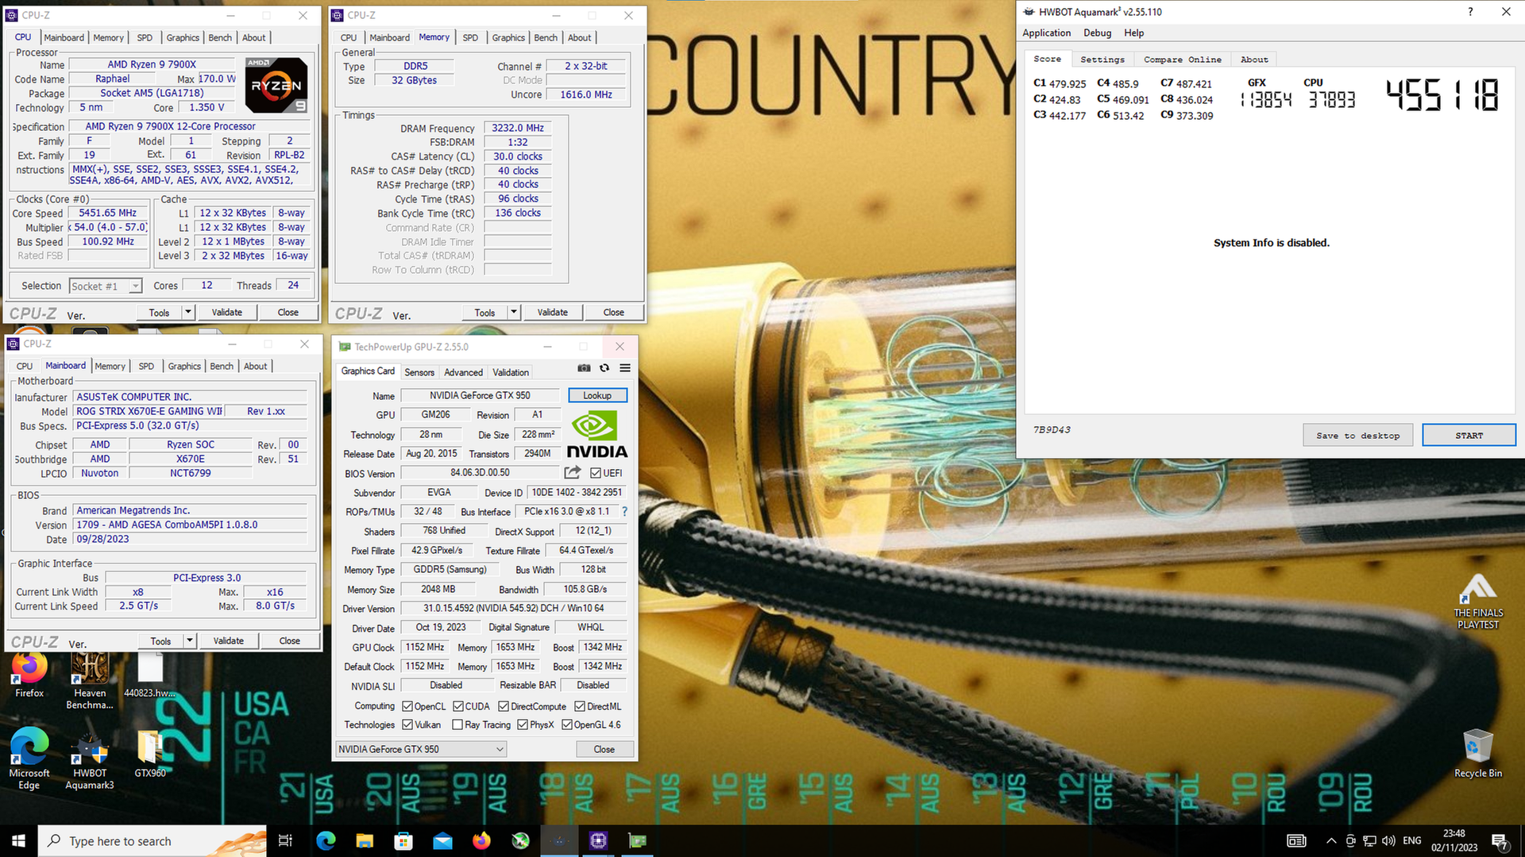Click the GPU-Z Name field showing GTX 950
Image resolution: width=1525 pixels, height=857 pixels.
coord(480,395)
